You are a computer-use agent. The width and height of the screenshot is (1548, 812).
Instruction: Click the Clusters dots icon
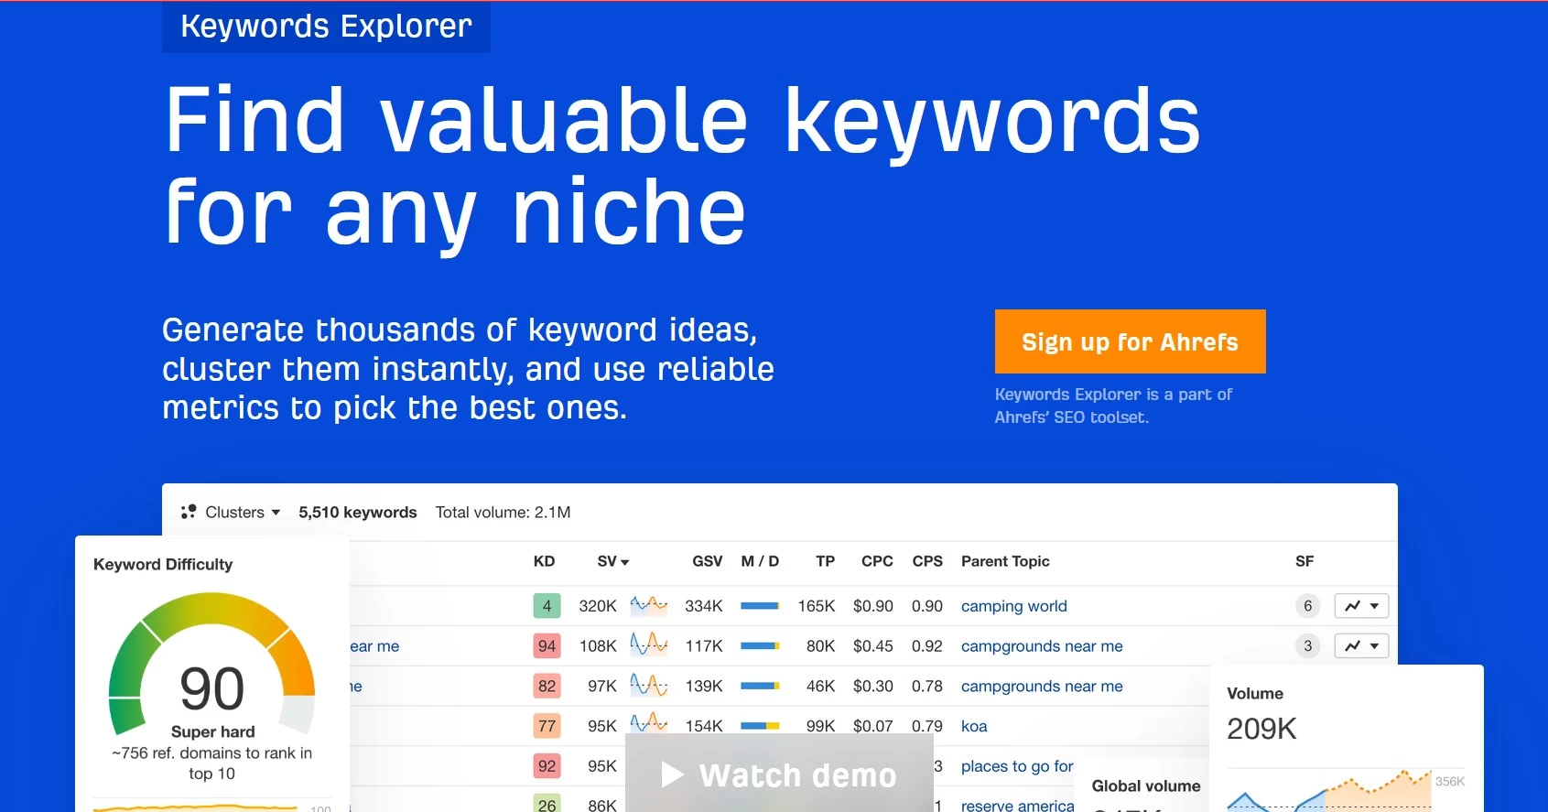point(189,512)
